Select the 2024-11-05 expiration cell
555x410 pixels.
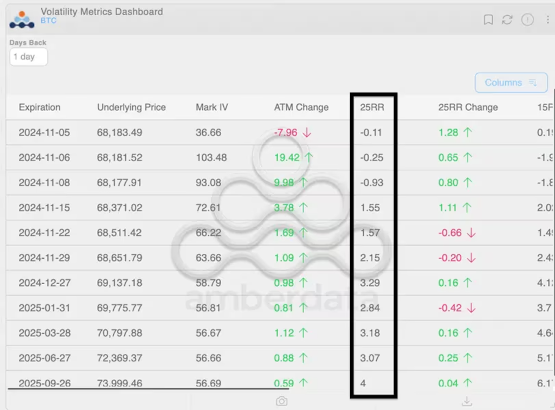(44, 132)
